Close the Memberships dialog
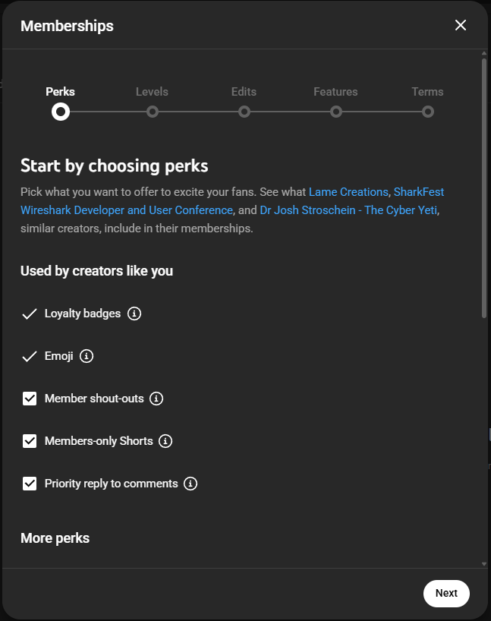This screenshot has height=621, width=491. pyautogui.click(x=461, y=24)
